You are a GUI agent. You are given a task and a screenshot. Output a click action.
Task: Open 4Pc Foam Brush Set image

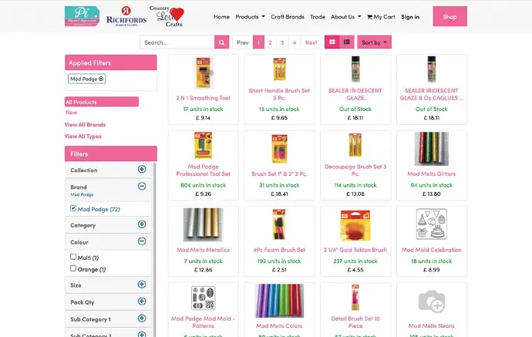click(x=279, y=224)
